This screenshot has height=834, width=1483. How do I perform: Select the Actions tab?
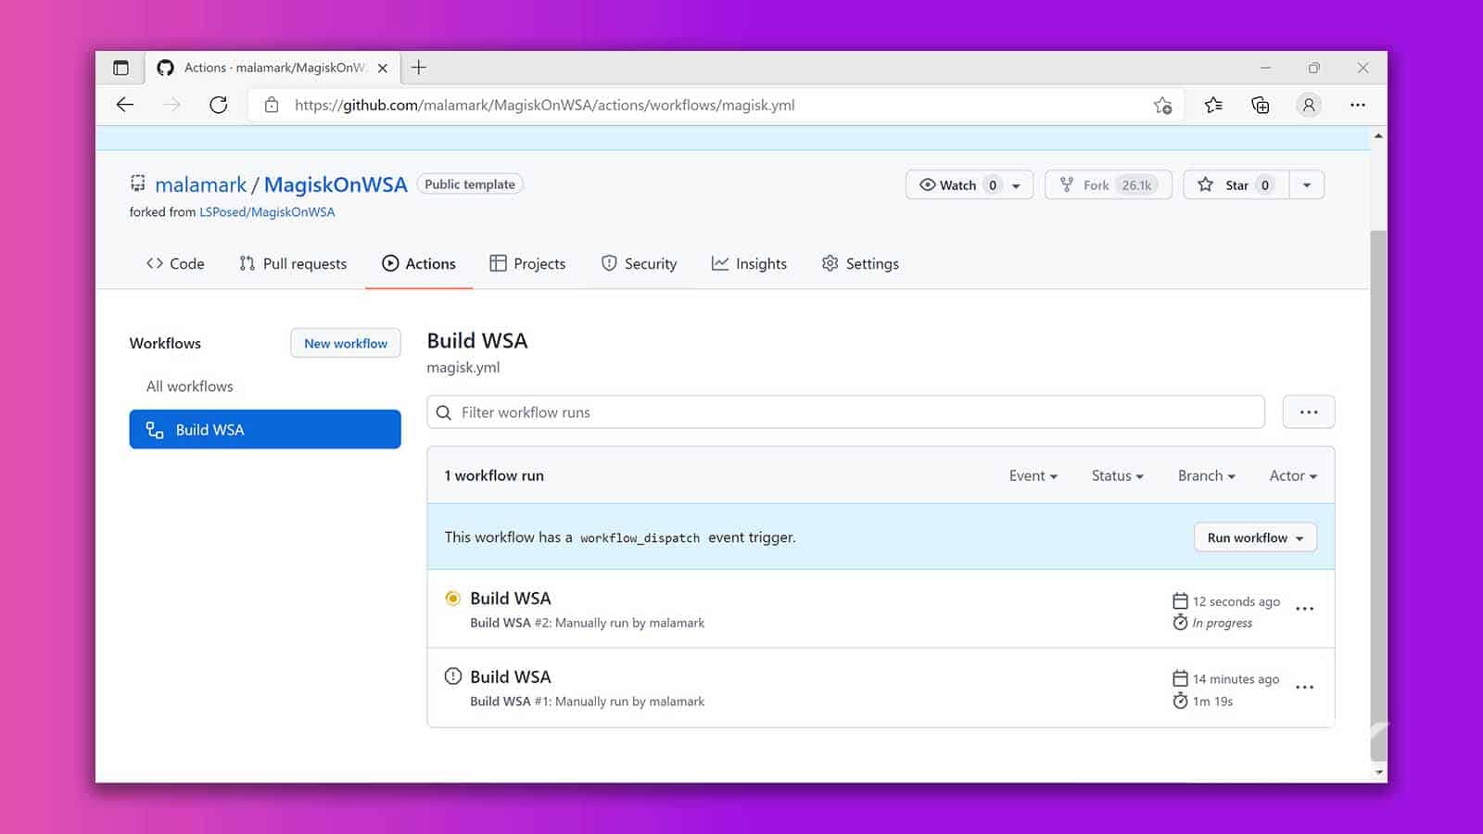tap(419, 264)
